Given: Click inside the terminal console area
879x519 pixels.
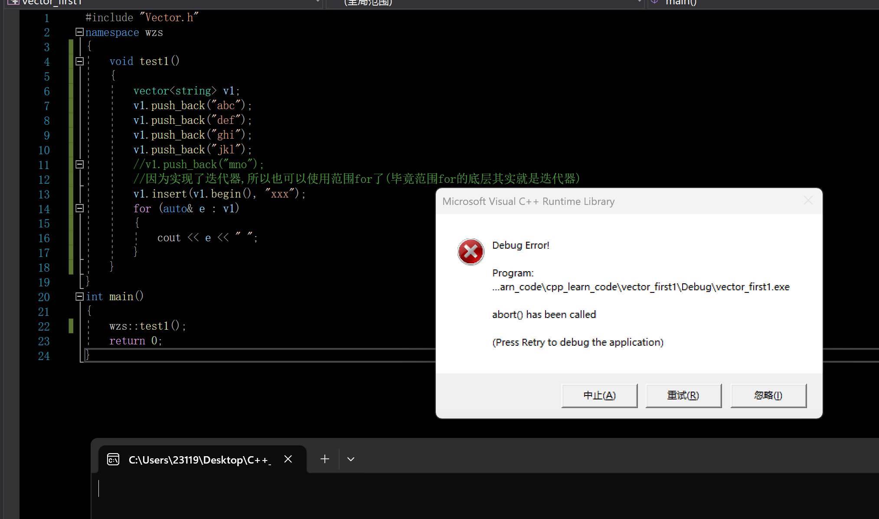Looking at the screenshot, I should [485, 496].
